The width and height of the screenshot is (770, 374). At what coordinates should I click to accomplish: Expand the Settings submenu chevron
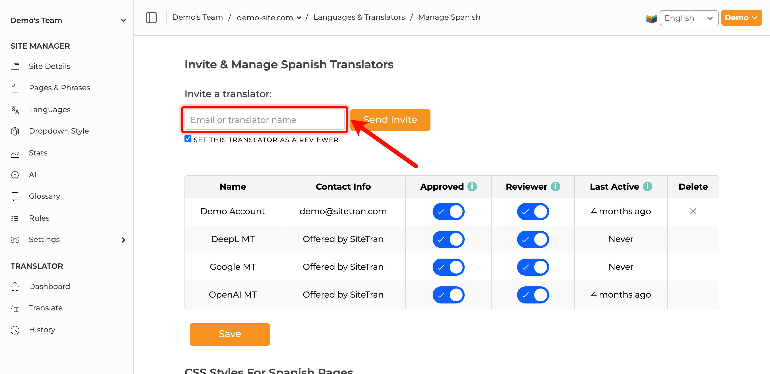click(x=124, y=240)
